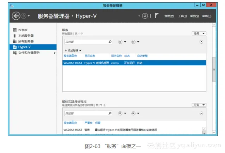Open the 管理(M) menu
Screen dimensions: 225x153
169,16
